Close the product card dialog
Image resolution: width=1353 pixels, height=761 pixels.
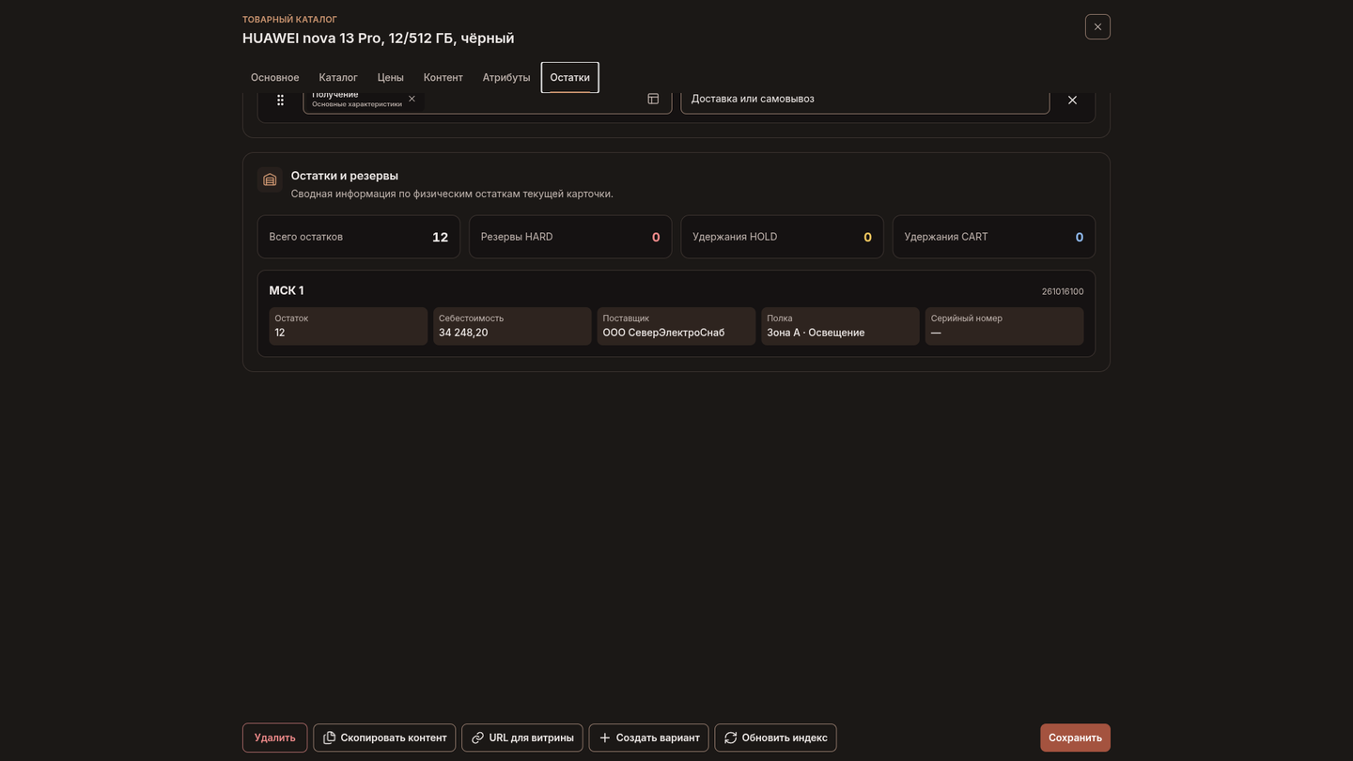point(1097,26)
